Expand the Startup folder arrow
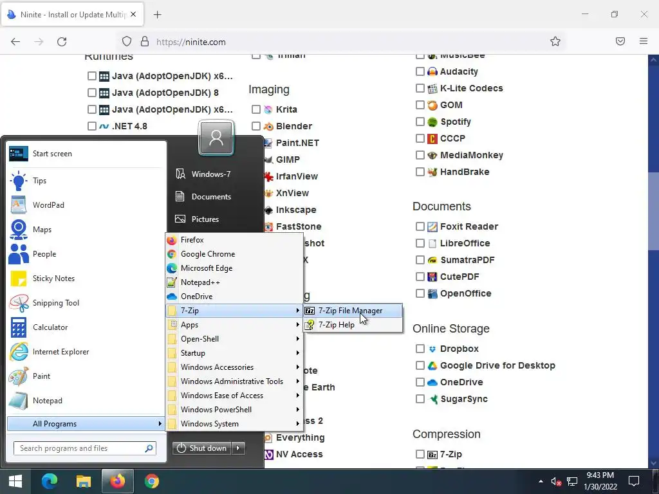 pos(297,353)
